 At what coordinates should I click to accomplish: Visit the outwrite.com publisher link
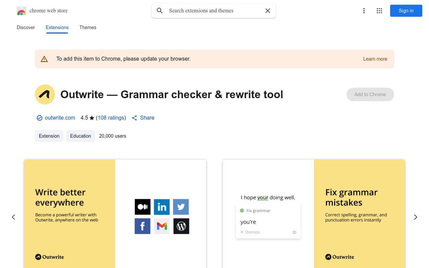click(x=60, y=118)
